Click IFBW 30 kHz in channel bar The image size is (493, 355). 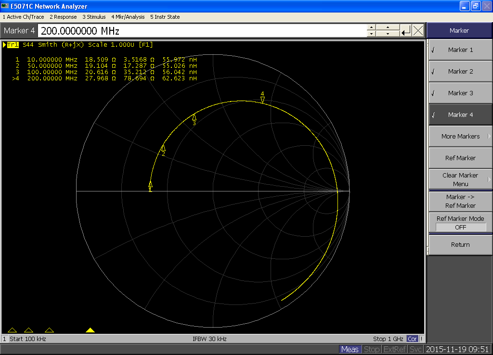(x=209, y=339)
